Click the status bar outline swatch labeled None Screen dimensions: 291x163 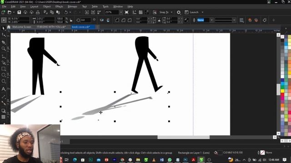click(262, 153)
